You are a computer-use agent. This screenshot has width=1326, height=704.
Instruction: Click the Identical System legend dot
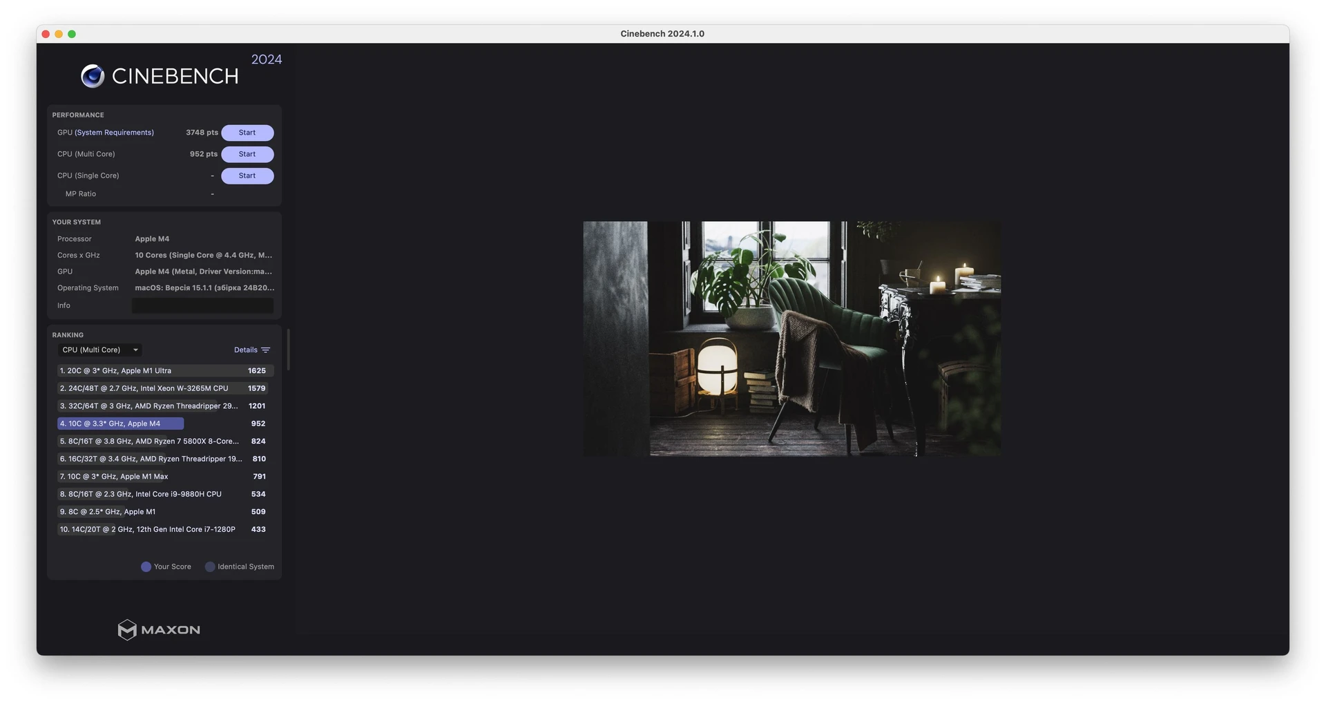point(210,567)
